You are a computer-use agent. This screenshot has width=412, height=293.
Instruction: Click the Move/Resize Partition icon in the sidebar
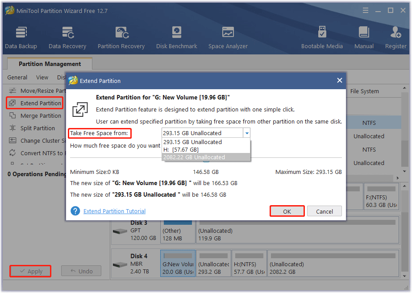click(x=12, y=91)
